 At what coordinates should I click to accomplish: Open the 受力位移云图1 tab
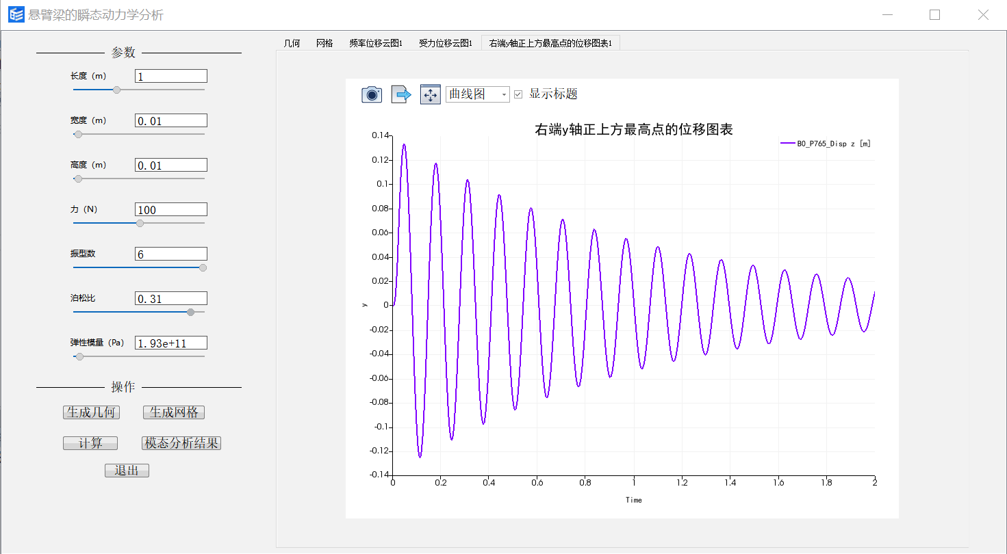pos(446,43)
